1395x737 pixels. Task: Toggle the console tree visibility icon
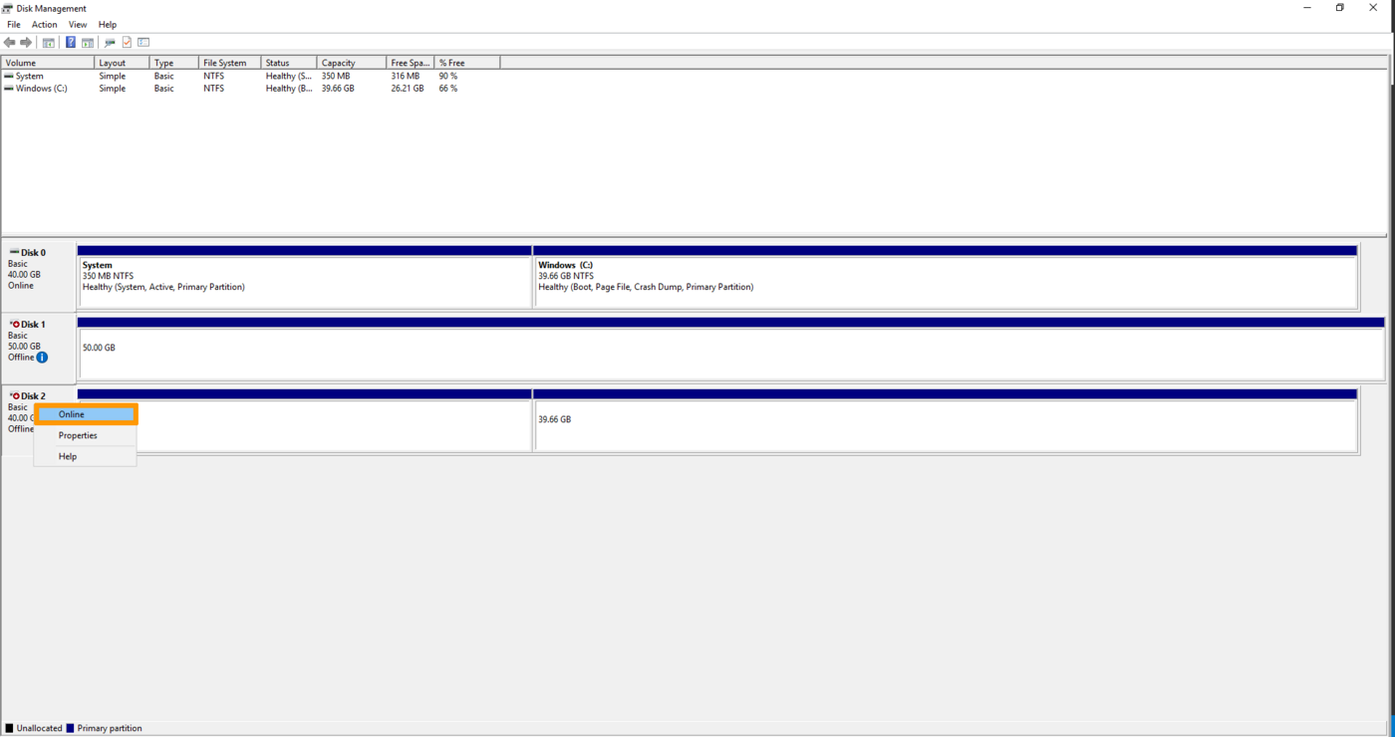48,42
